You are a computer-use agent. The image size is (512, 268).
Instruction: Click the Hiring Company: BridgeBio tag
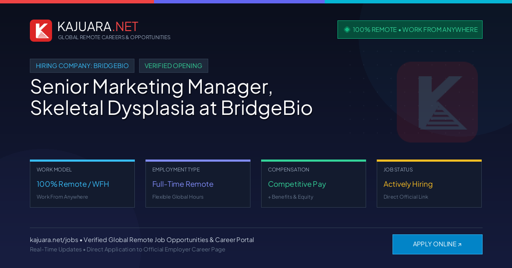click(x=82, y=66)
